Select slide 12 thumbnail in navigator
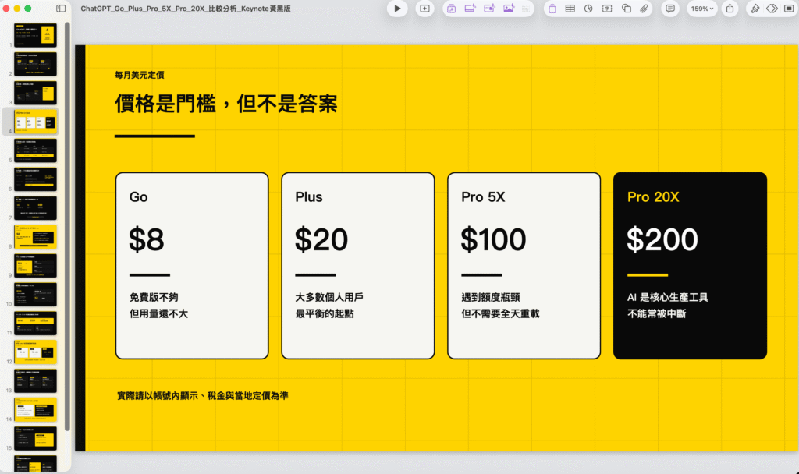This screenshot has height=474, width=799. [x=35, y=352]
